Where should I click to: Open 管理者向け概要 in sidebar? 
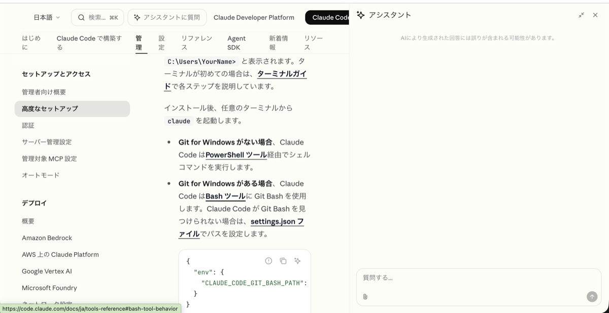click(x=44, y=92)
